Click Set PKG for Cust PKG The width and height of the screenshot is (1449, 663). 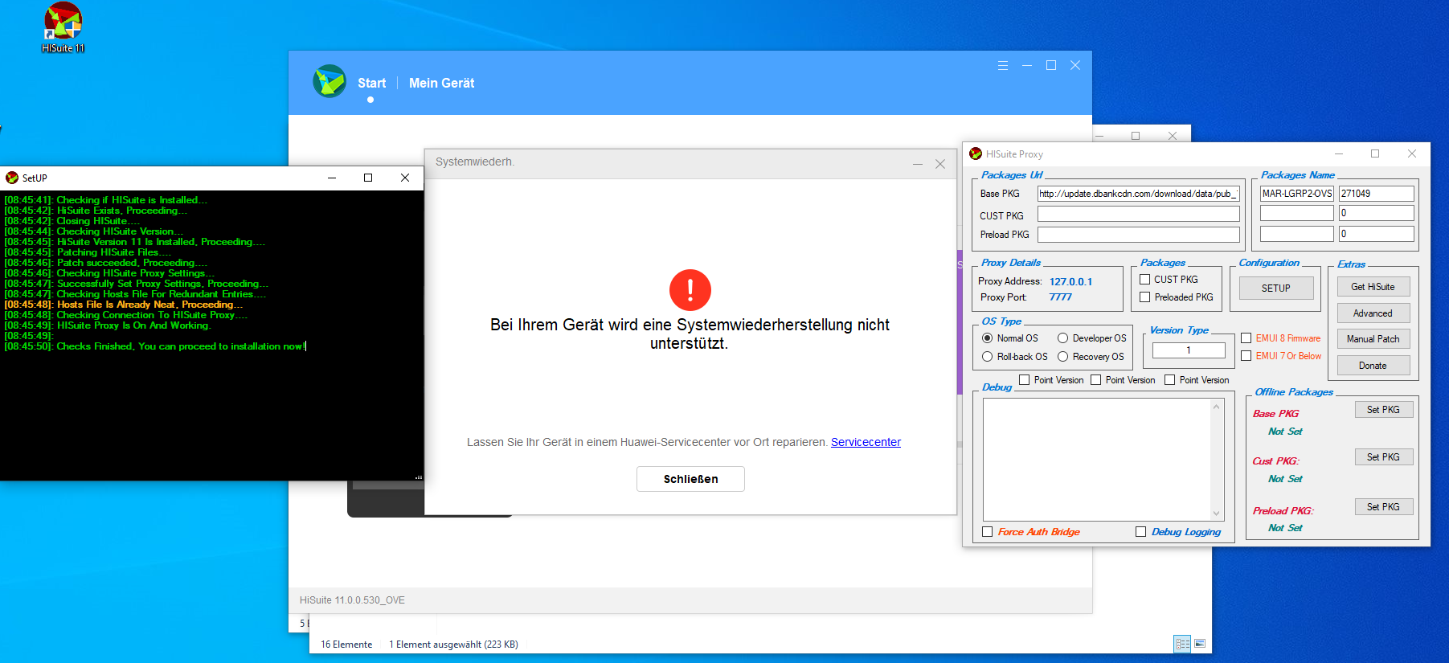(1383, 457)
